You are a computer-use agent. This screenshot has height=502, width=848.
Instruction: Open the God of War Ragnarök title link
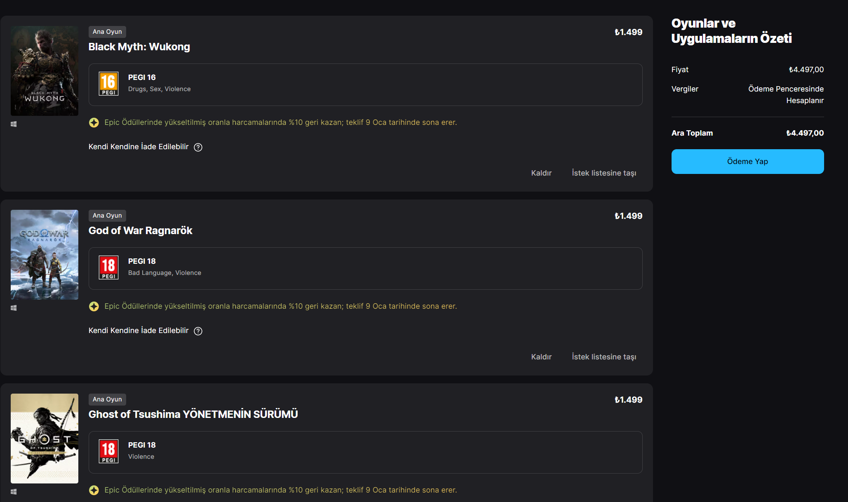(x=141, y=231)
